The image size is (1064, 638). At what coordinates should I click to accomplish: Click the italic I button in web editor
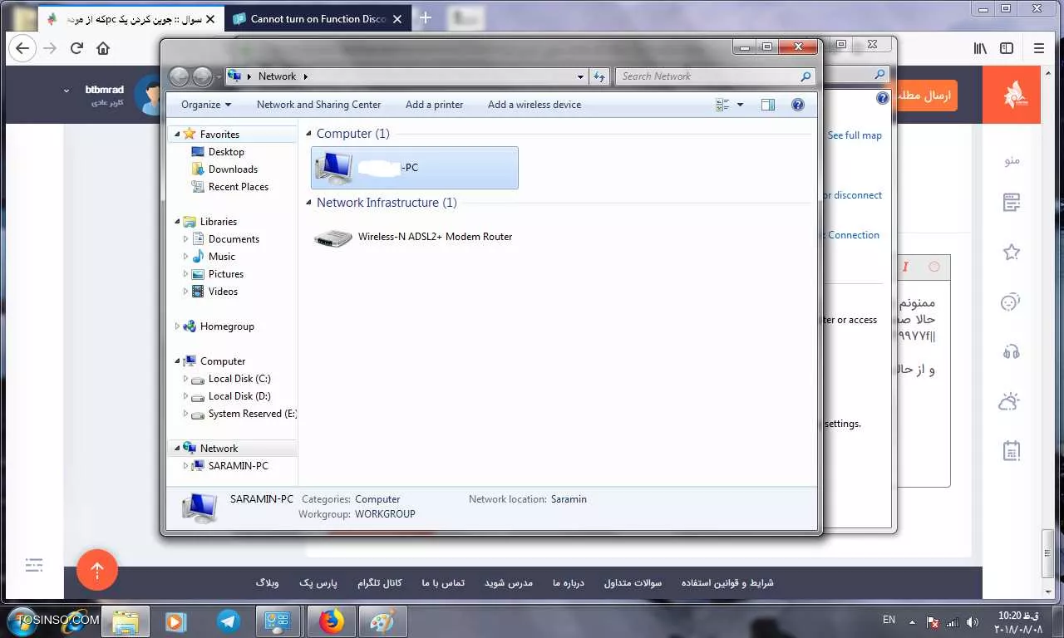click(x=905, y=267)
